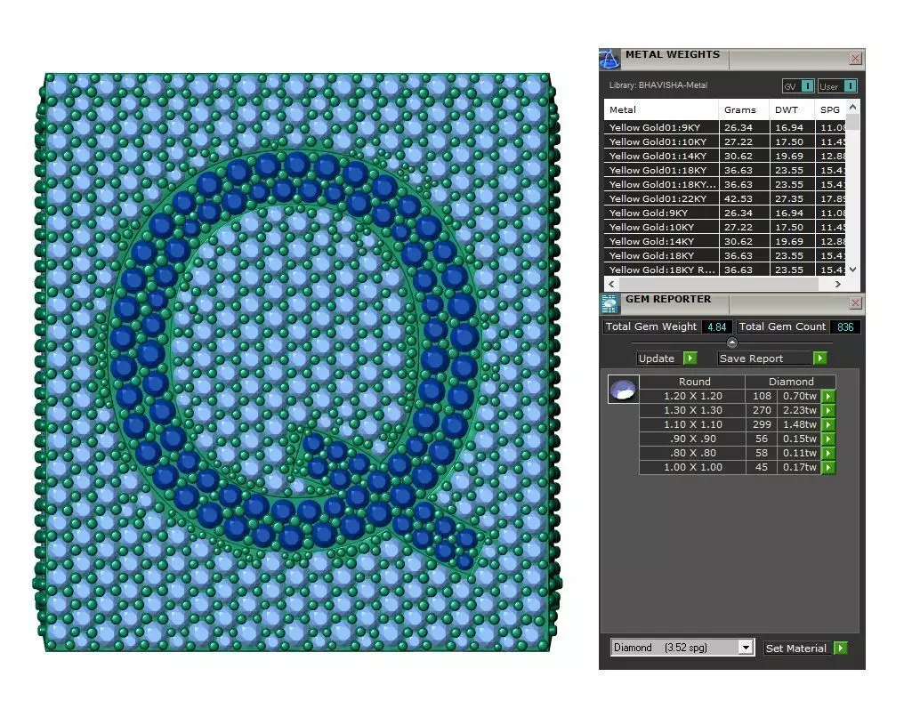Click the .80 X .80 size cell
Image resolution: width=920 pixels, height=717 pixels.
(x=692, y=453)
